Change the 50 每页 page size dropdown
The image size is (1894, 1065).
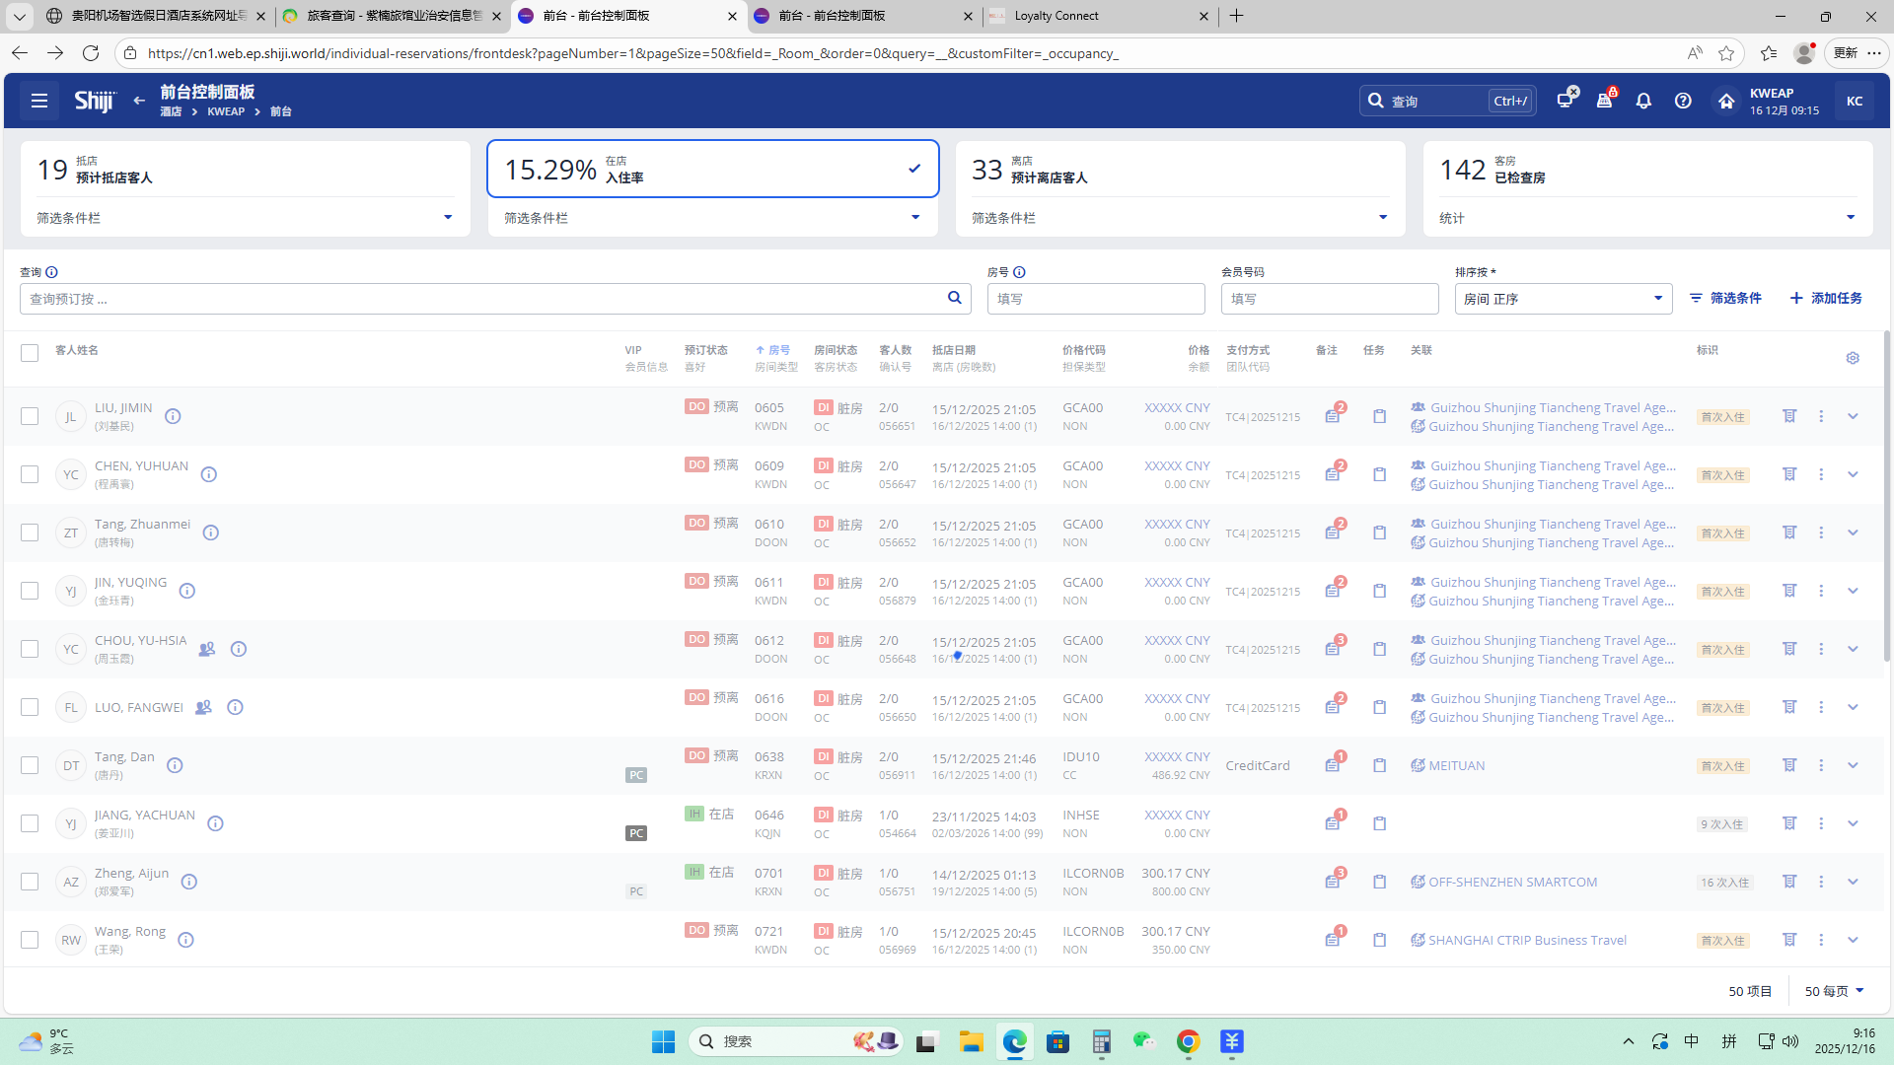1834,991
